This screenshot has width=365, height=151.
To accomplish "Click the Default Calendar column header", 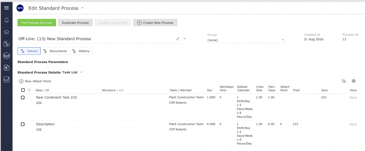I will point(243,88).
